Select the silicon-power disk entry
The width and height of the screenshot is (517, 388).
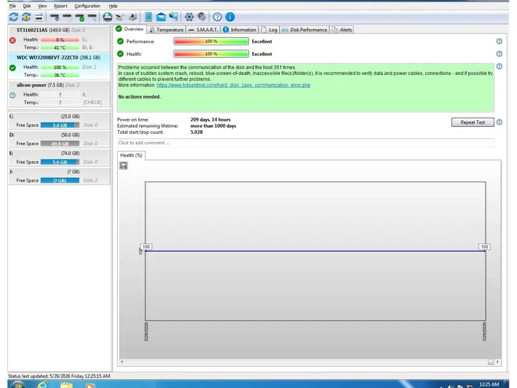[59, 94]
